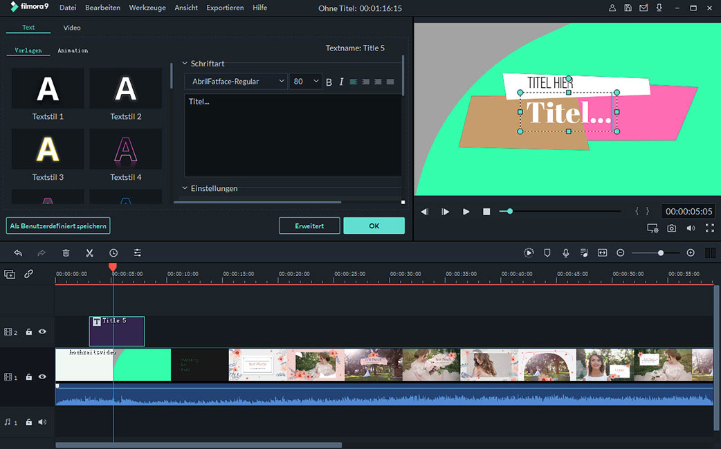Open the Ansicht menu
The width and height of the screenshot is (721, 449).
point(186,8)
